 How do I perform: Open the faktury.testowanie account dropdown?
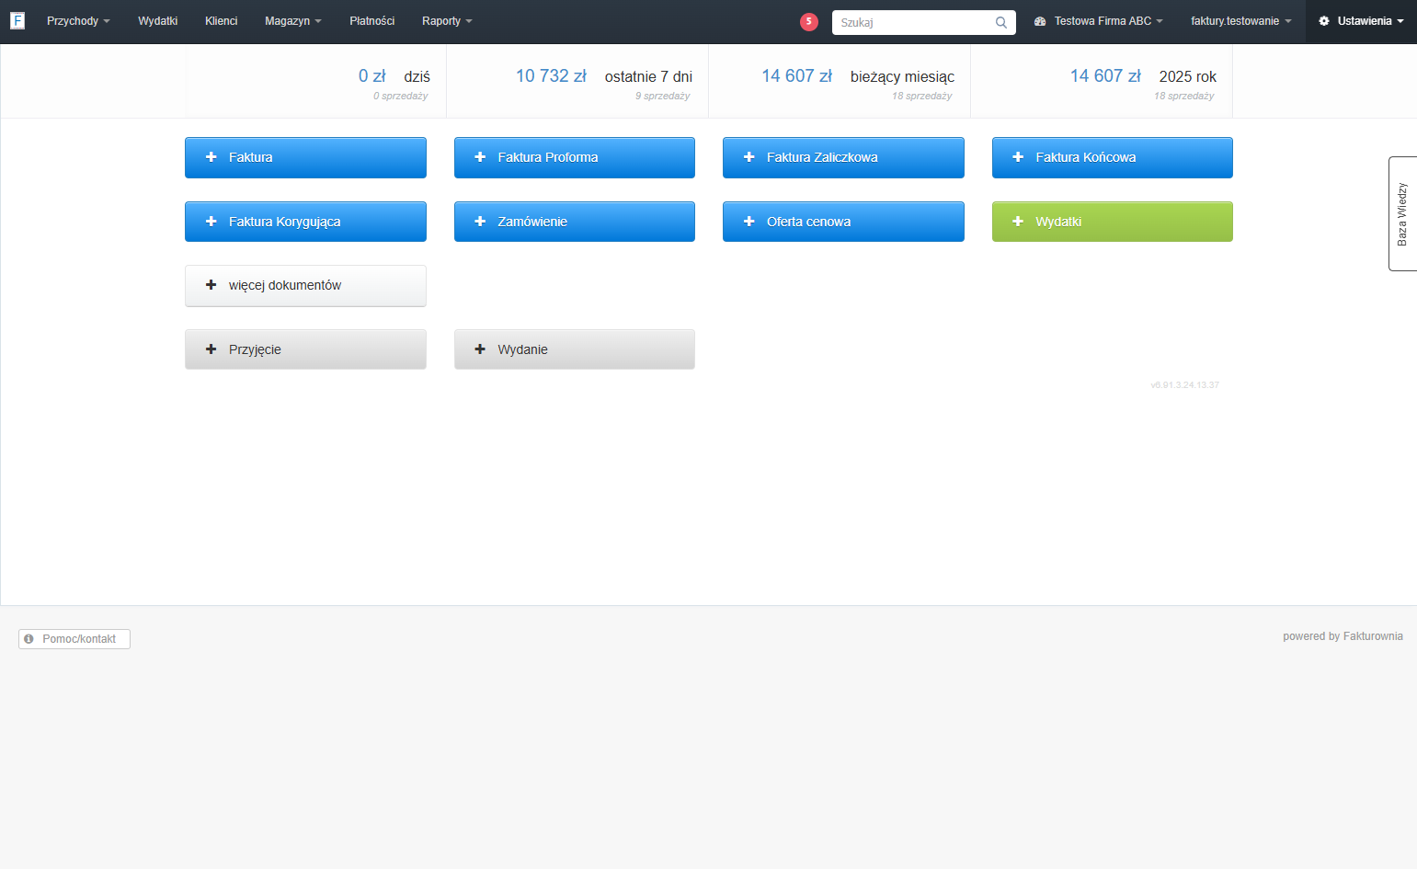coord(1241,21)
